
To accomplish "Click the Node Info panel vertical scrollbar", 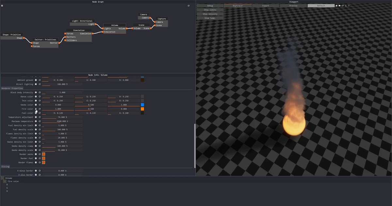I will 195,146.
